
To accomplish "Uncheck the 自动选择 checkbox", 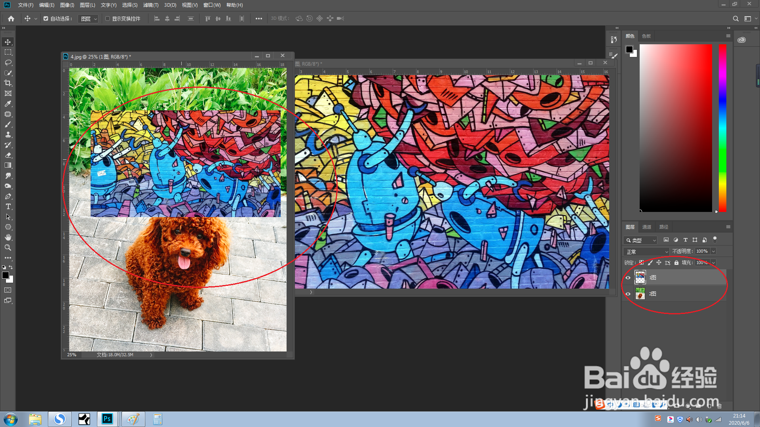I will pos(46,19).
